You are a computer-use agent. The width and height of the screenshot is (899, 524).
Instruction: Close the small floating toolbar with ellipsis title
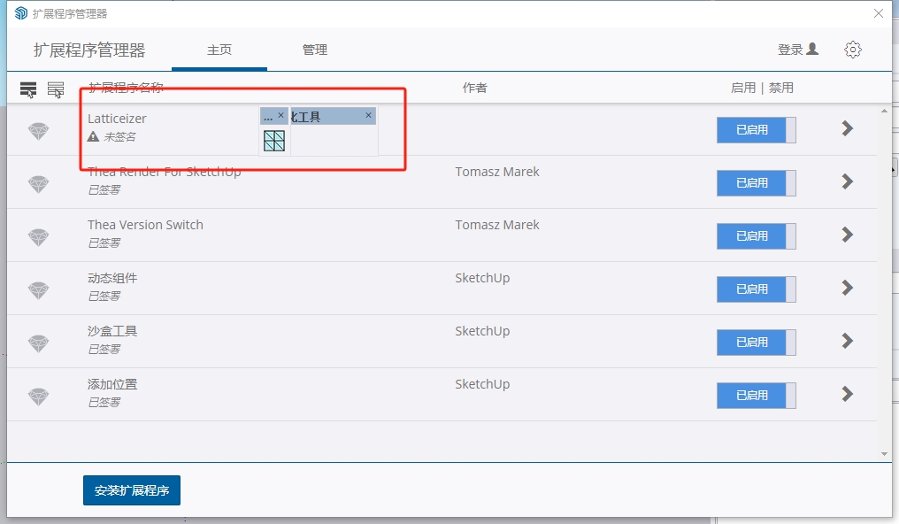[x=281, y=115]
